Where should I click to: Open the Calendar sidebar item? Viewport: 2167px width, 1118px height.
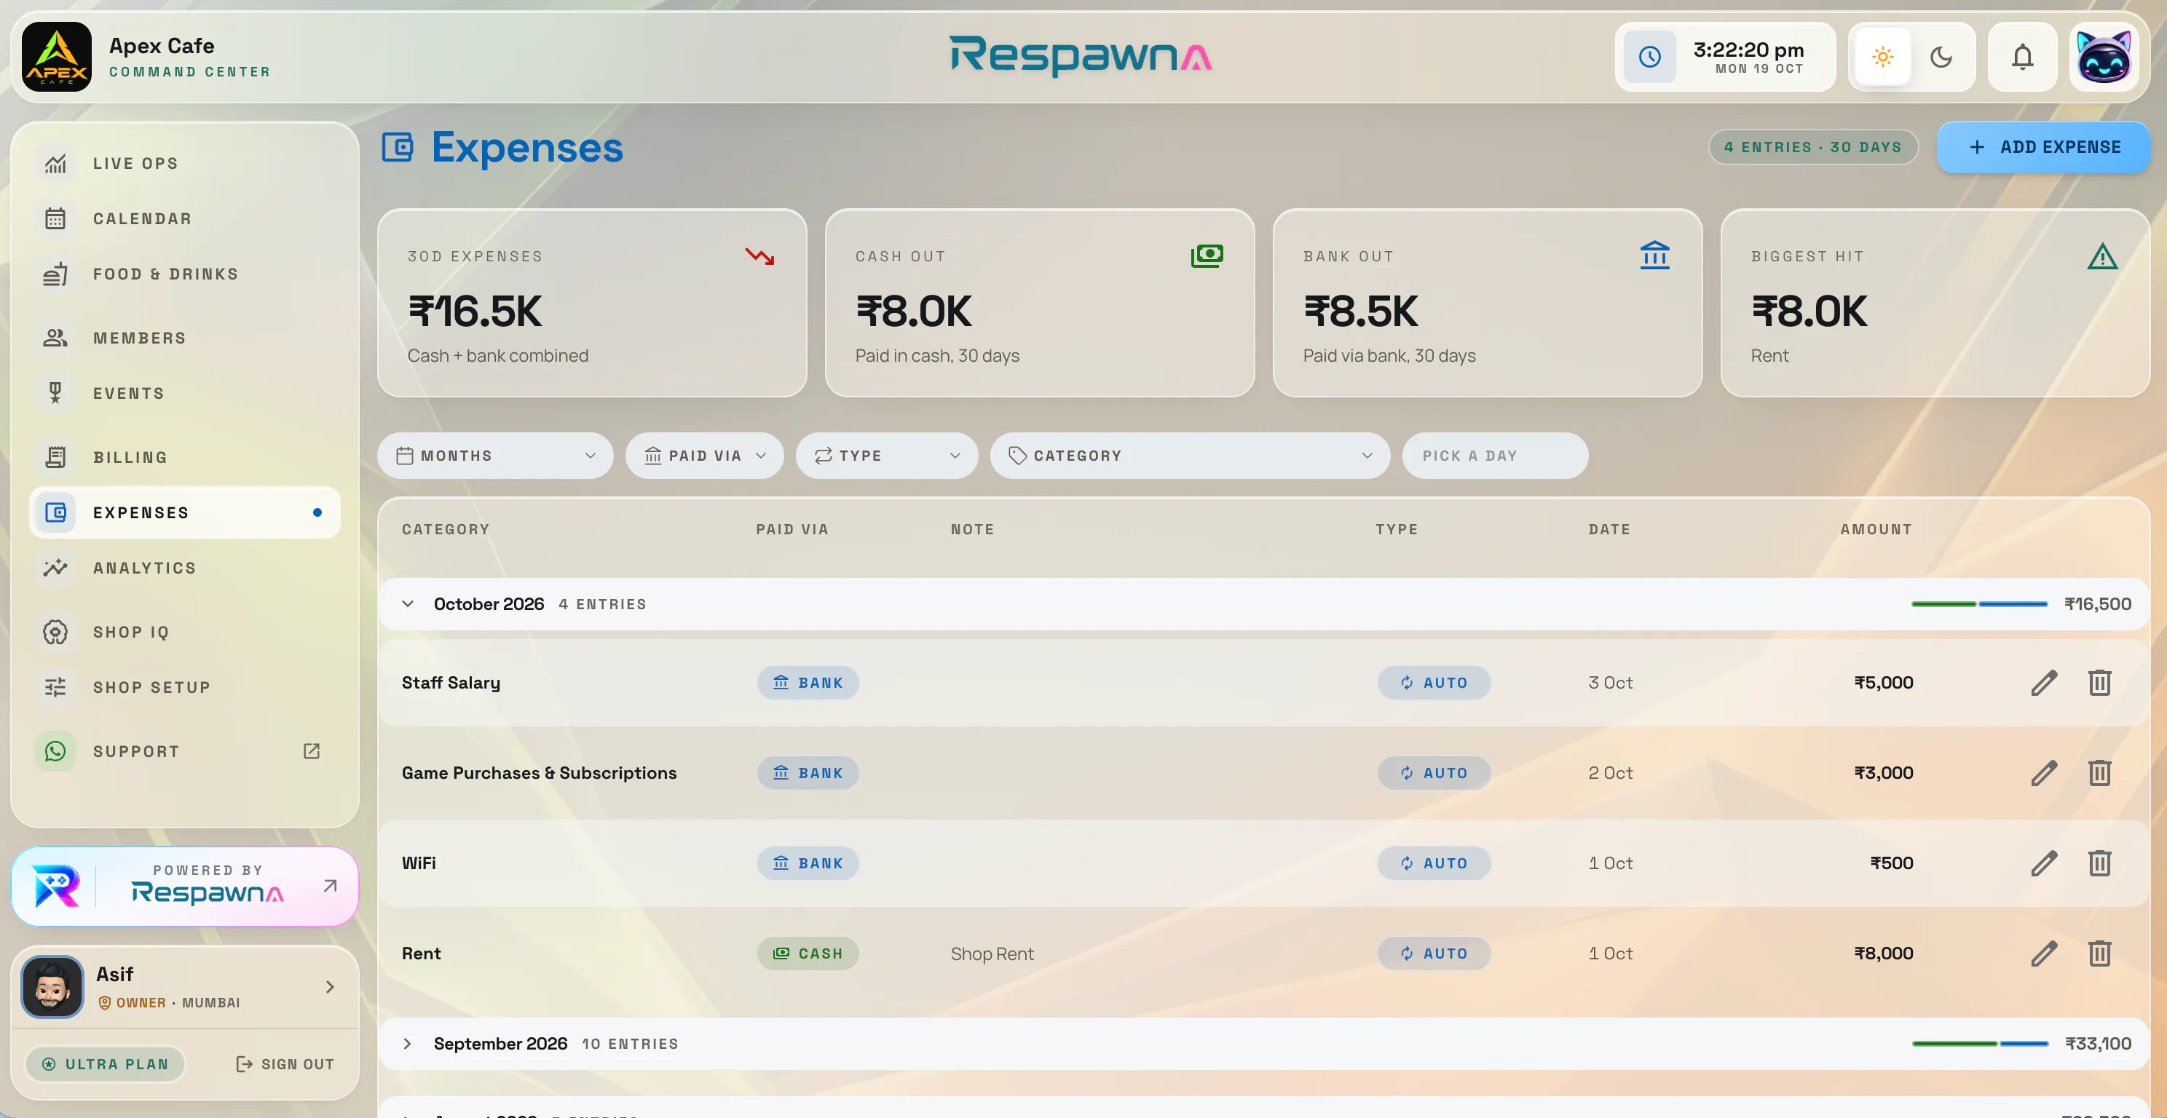pyautogui.click(x=185, y=218)
